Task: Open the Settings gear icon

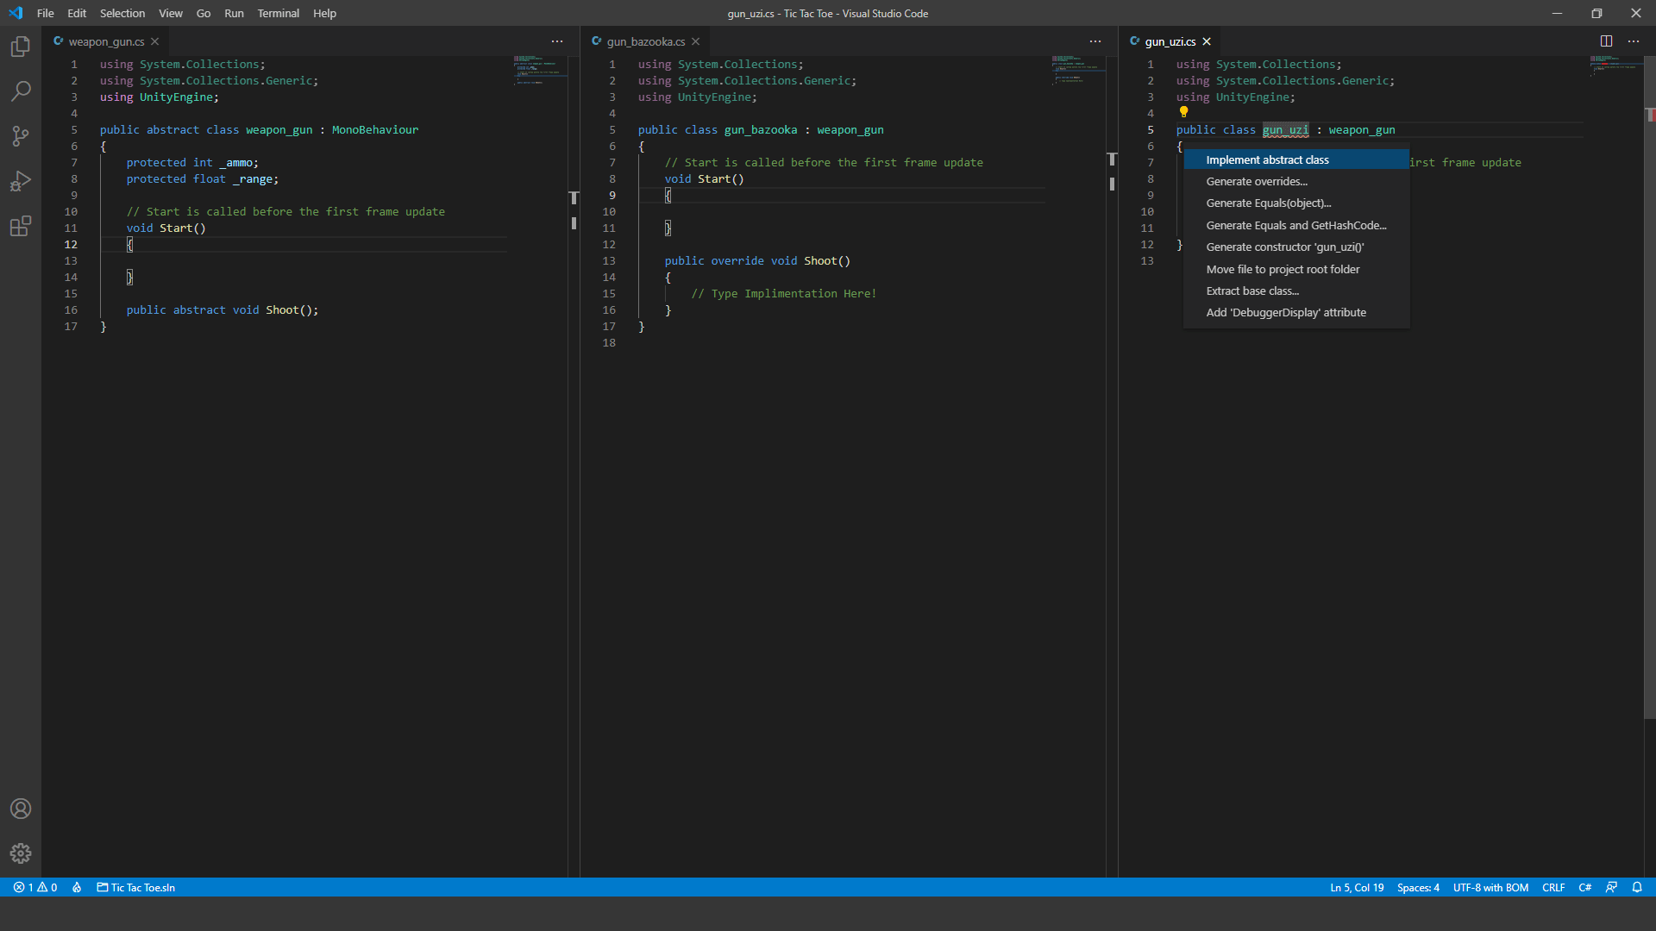Action: pyautogui.click(x=21, y=853)
